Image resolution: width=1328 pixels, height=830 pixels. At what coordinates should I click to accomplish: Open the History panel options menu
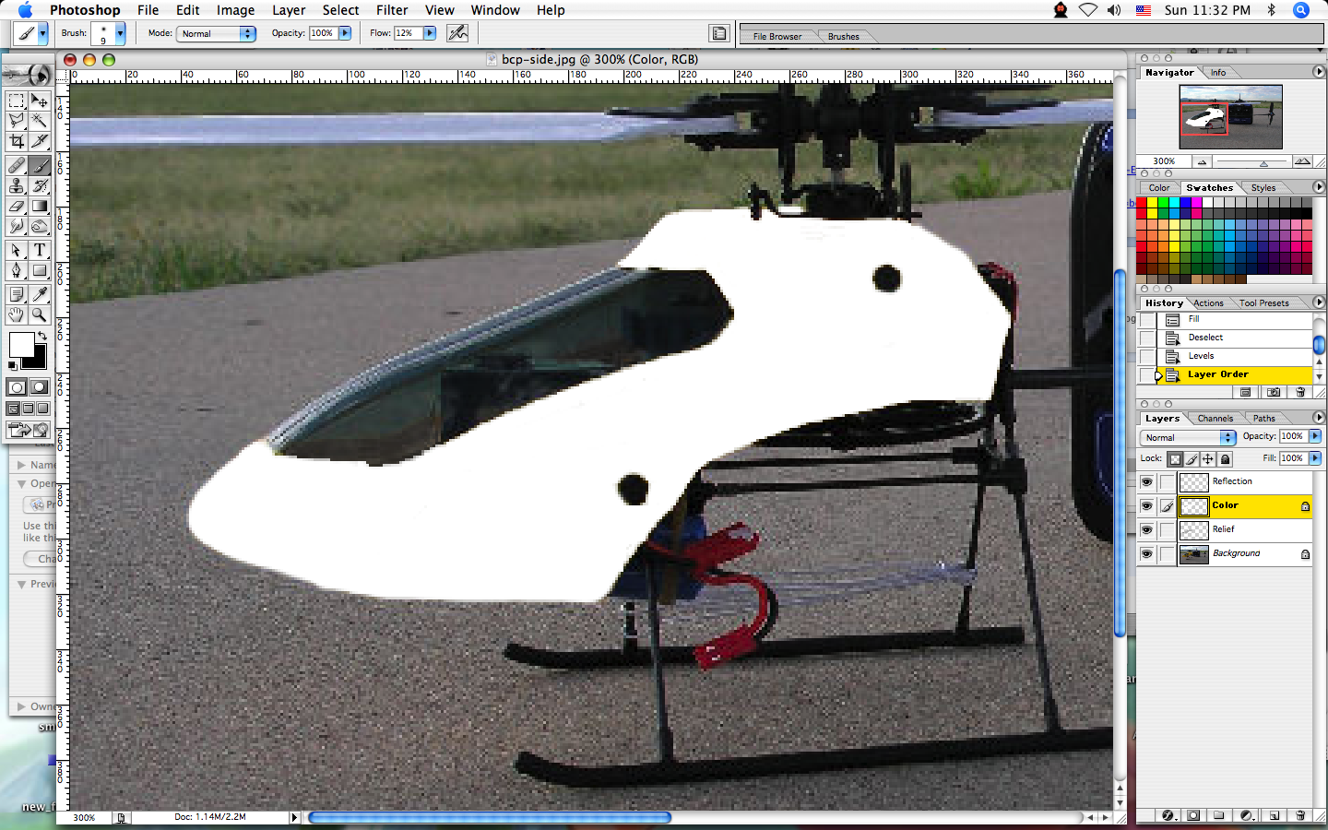1318,302
